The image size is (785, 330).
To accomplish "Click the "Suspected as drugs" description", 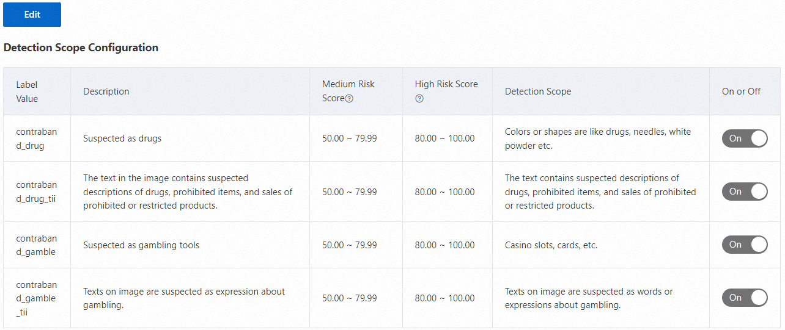I will click(x=122, y=138).
